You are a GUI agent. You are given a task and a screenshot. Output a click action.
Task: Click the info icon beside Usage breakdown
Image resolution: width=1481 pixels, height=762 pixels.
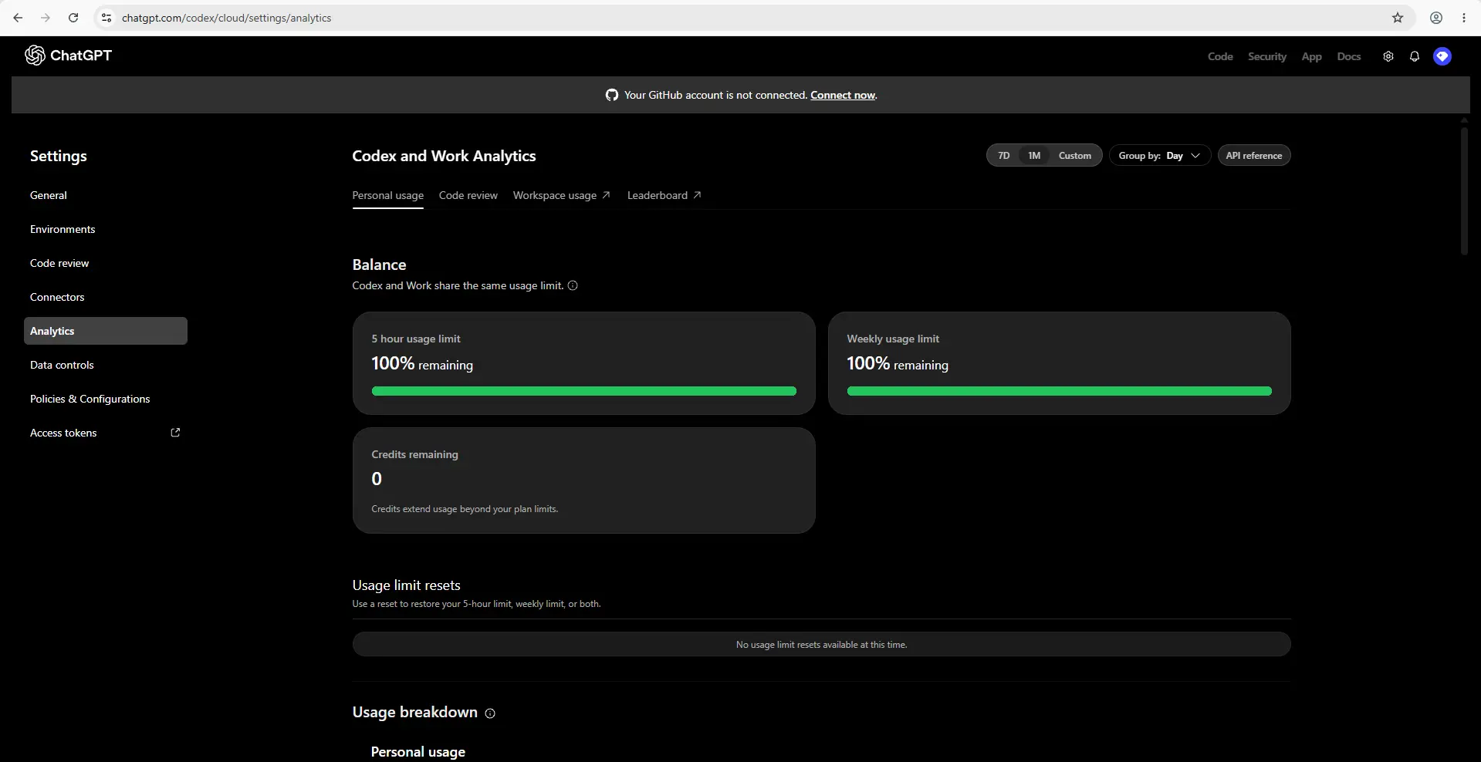(x=490, y=713)
